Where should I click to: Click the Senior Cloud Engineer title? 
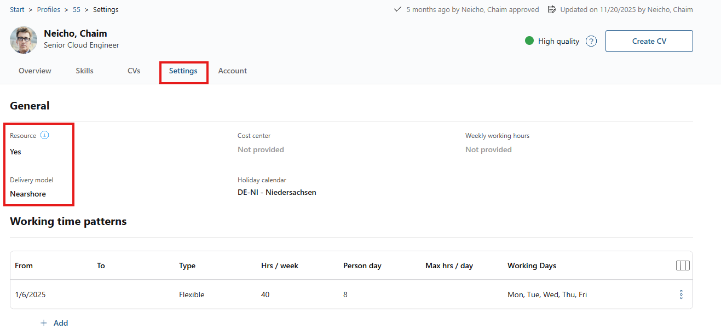click(82, 45)
